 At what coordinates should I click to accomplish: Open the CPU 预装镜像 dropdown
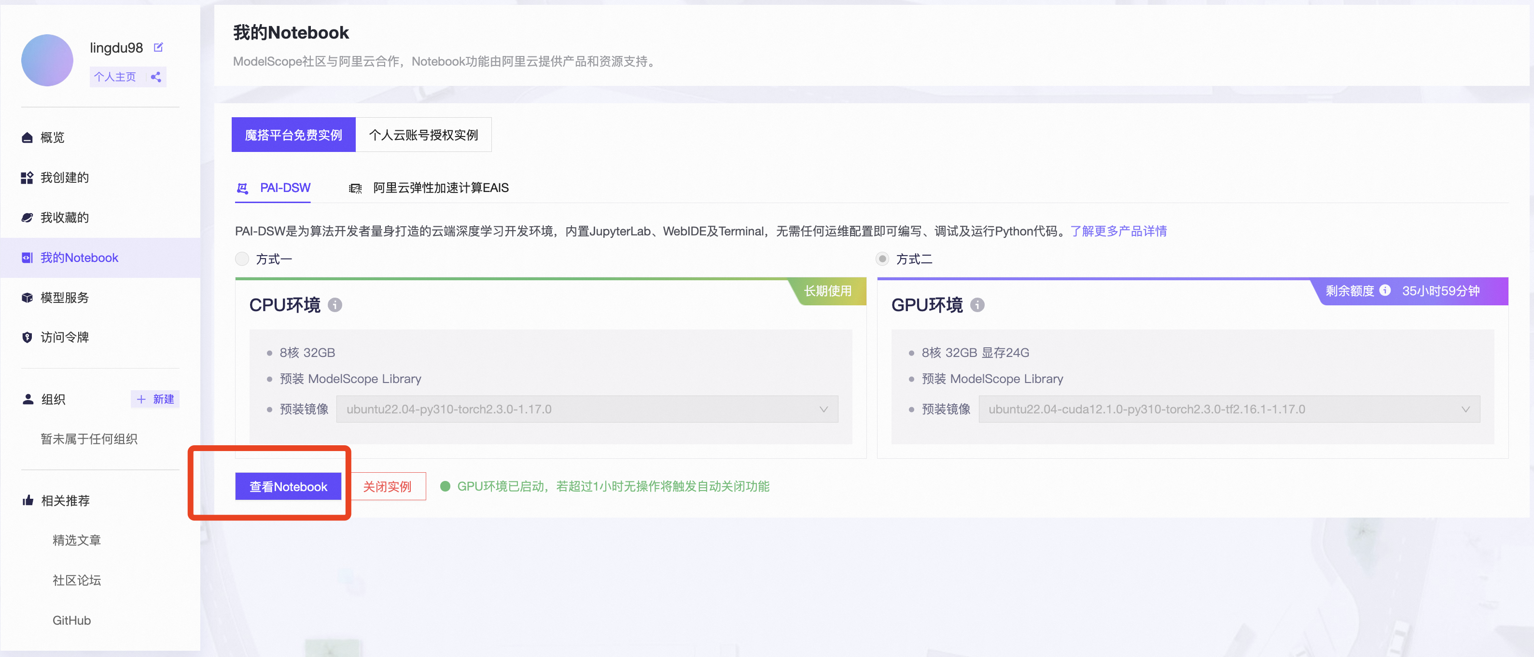tap(587, 409)
